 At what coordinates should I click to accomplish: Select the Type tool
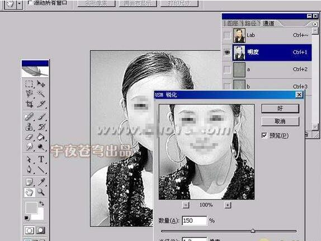click(41, 159)
